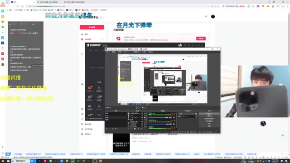The image size is (290, 163).
Task: Open OBS 编辑 menu
Action: pyautogui.click(x=114, y=52)
